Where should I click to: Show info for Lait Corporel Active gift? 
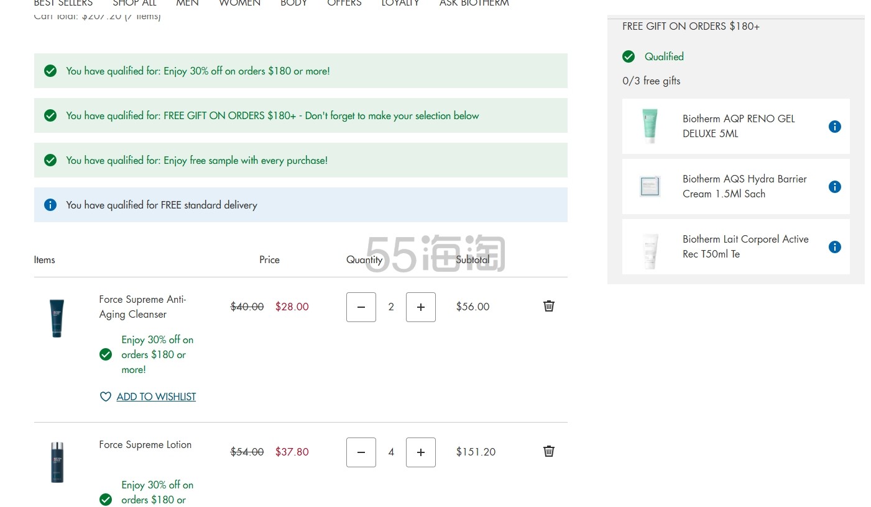(835, 247)
